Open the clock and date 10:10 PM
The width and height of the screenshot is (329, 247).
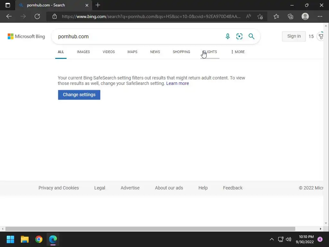click(x=305, y=239)
